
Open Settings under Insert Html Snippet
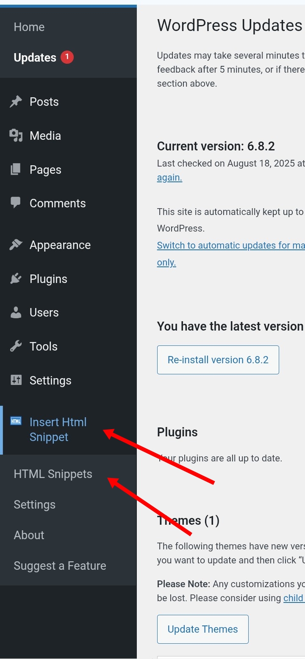(x=34, y=505)
